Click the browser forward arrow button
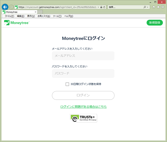This screenshot has width=167, height=142. click(x=11, y=7)
